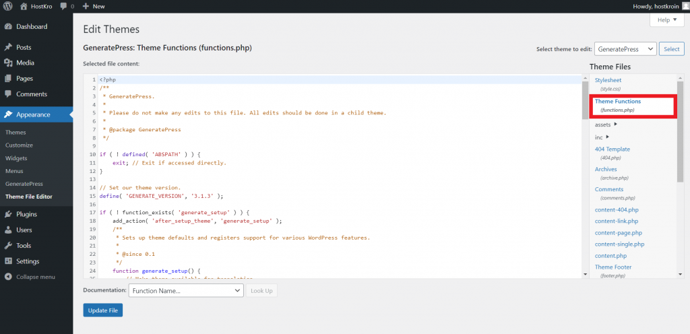Open content-single.php file
Viewport: 690px width, 334px height.
[620, 244]
